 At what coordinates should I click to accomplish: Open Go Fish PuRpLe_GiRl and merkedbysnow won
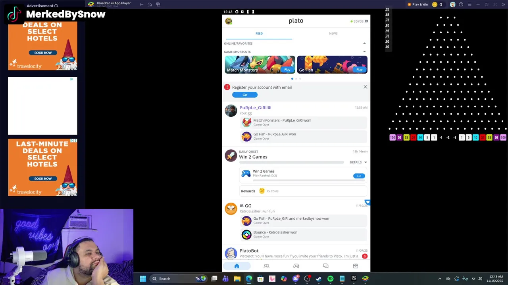pos(304,220)
